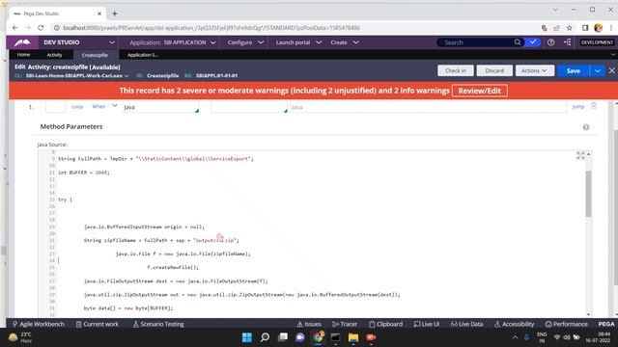
Task: Click the Java source editor scrollbar thumb
Action: tap(588, 194)
